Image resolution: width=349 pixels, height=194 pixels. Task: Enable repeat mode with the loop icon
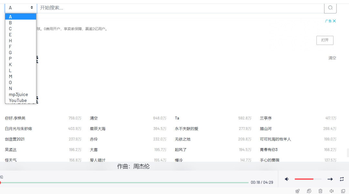(x=342, y=179)
